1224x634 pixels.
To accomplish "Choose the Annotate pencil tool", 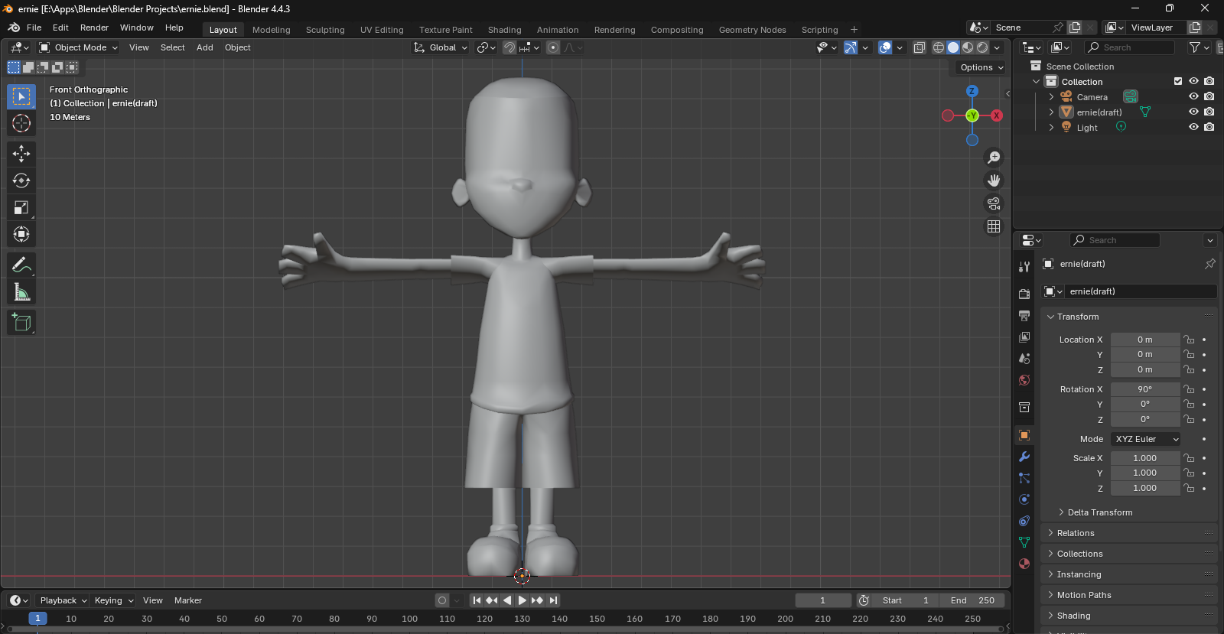I will [21, 265].
